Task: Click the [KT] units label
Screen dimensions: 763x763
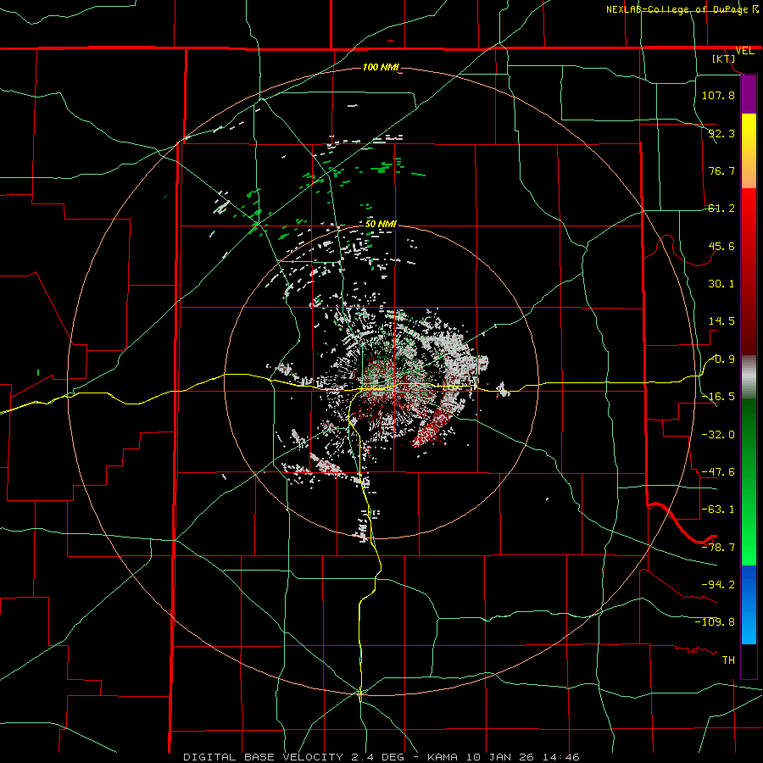Action: pyautogui.click(x=724, y=58)
